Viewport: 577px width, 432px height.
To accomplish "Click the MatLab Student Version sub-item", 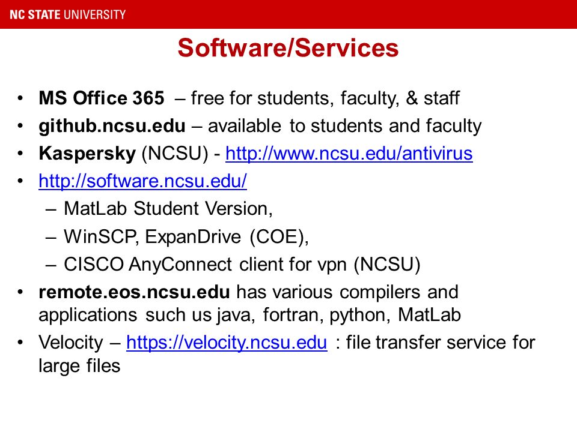I will tap(168, 209).
